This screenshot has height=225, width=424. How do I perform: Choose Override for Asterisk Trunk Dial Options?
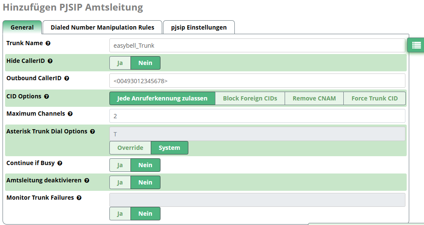130,148
